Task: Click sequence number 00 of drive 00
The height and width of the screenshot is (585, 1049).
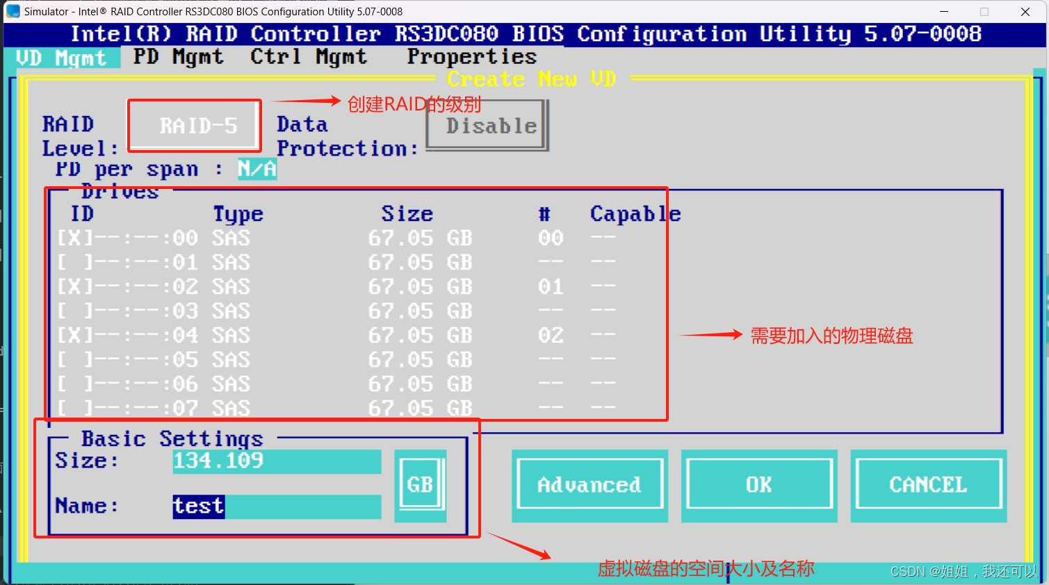Action: 551,238
